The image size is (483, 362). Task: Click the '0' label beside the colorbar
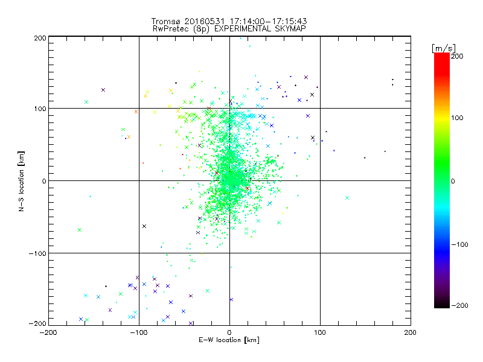coord(453,181)
